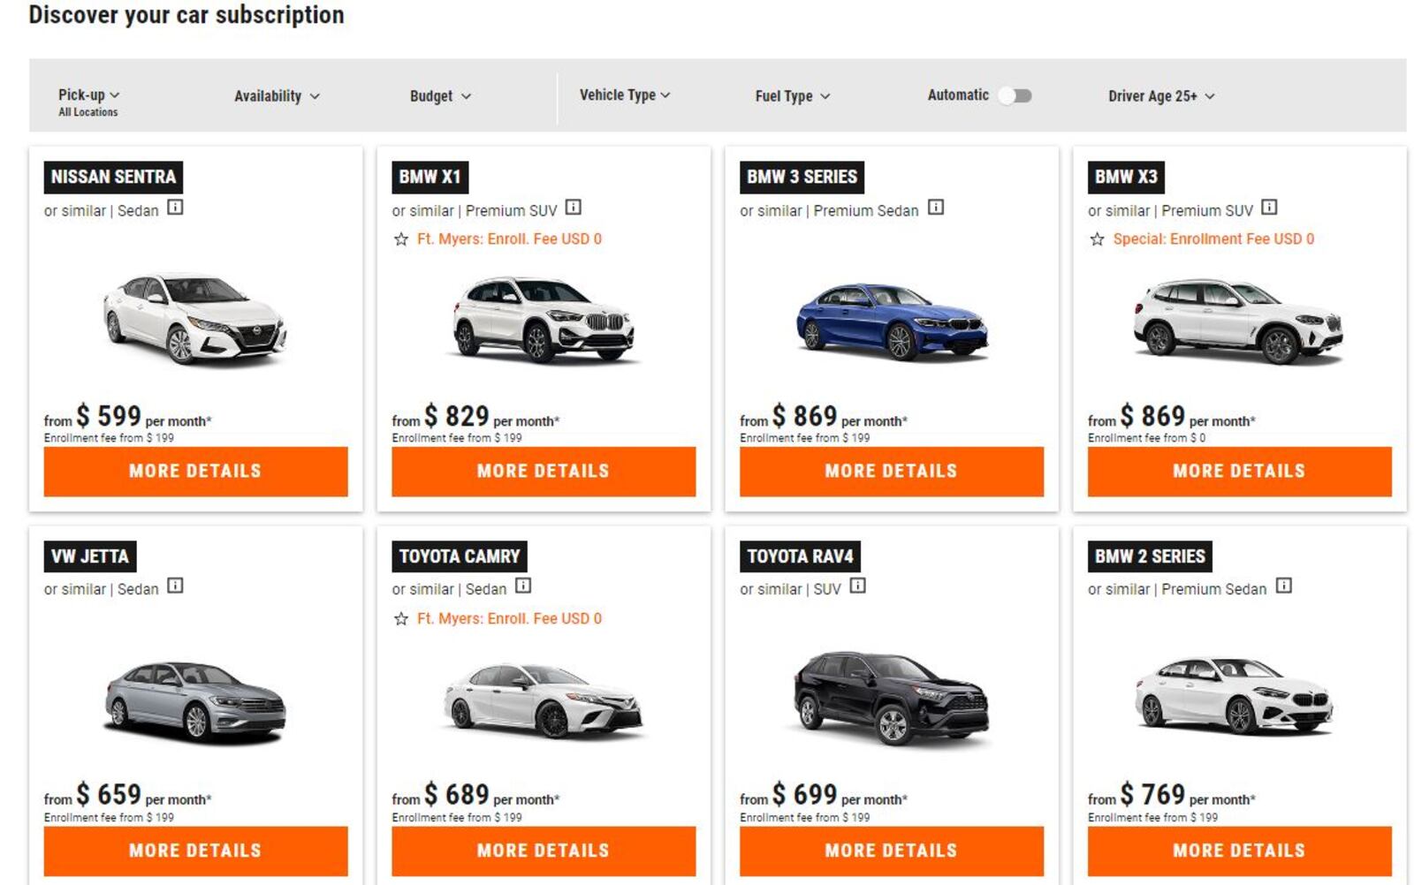The height and width of the screenshot is (885, 1414).
Task: View BMW 2 Series Premium Sedan info
Action: pyautogui.click(x=1283, y=588)
